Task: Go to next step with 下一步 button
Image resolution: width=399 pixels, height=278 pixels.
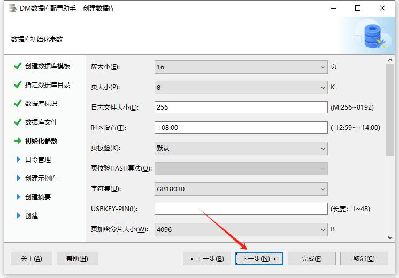Action: pyautogui.click(x=259, y=259)
